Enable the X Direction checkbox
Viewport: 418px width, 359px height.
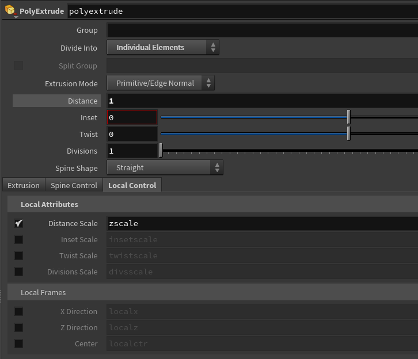click(18, 311)
